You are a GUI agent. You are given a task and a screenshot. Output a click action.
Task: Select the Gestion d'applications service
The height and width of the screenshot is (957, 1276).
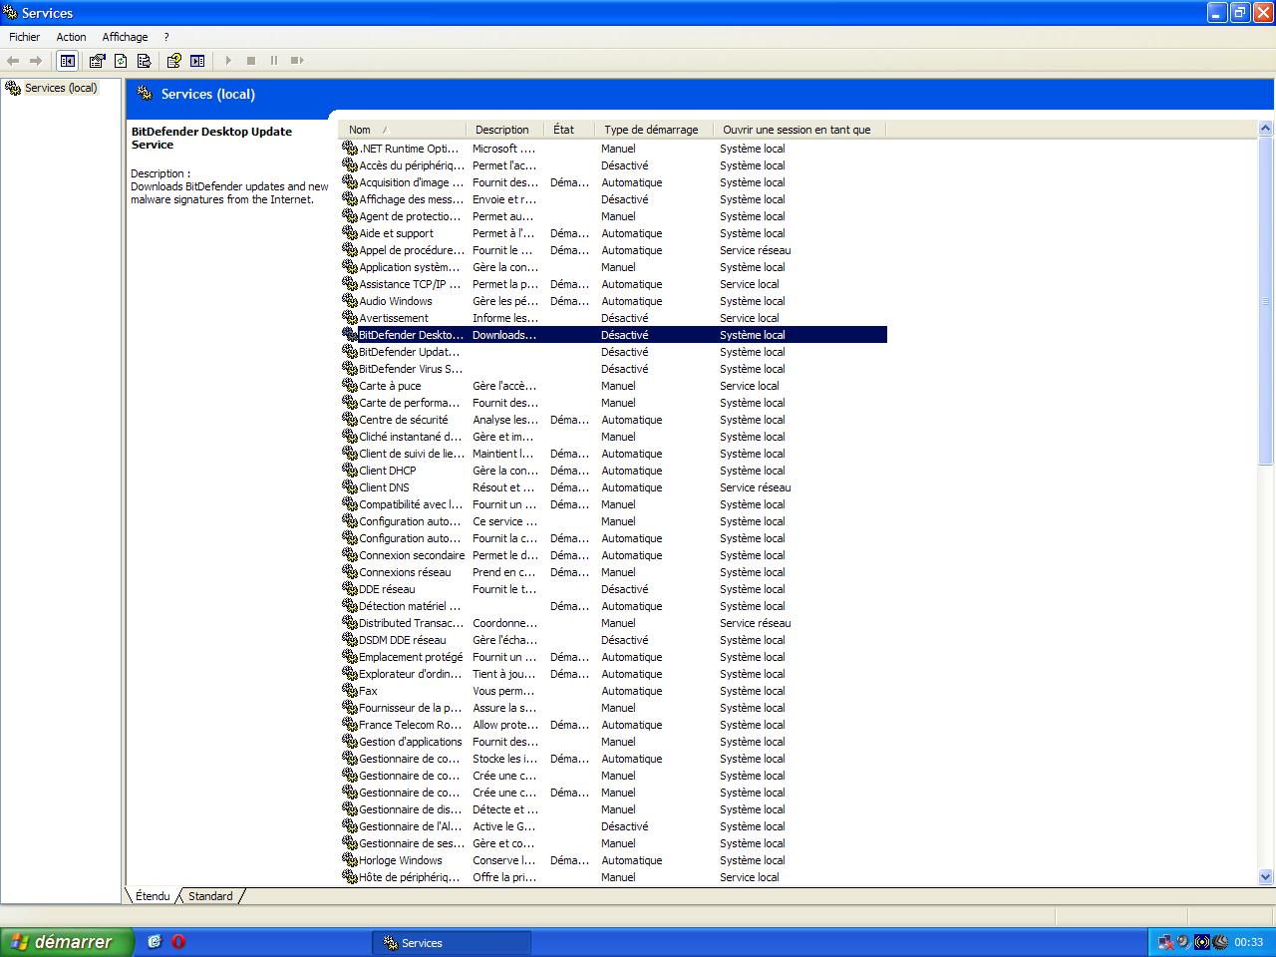pyautogui.click(x=613, y=742)
